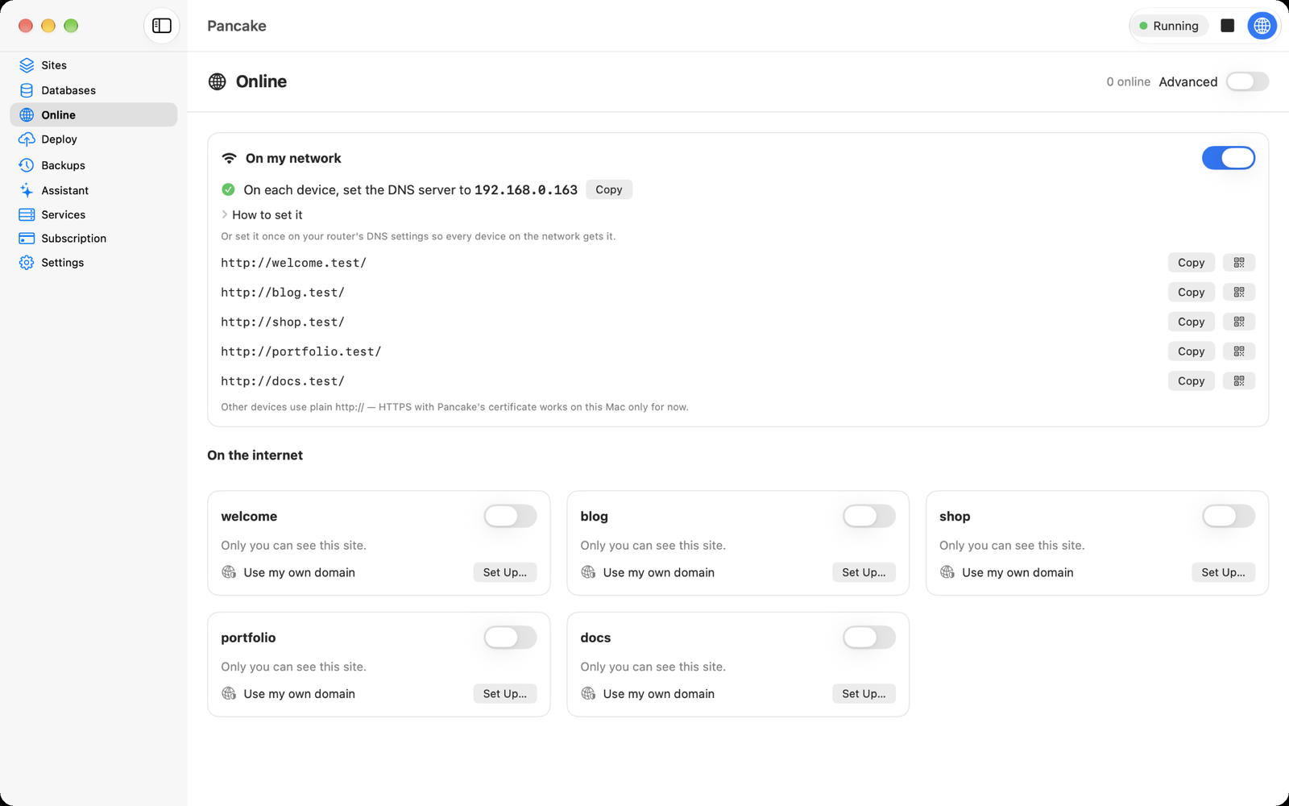Open Subscription via its card icon
The width and height of the screenshot is (1289, 806).
point(27,239)
